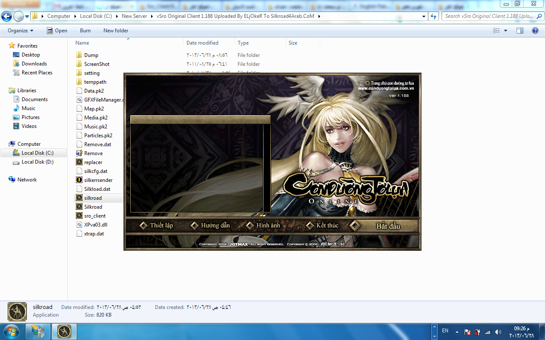This screenshot has width=545, height=340.
Task: Open Desktop under Favorites
Action: coord(31,55)
